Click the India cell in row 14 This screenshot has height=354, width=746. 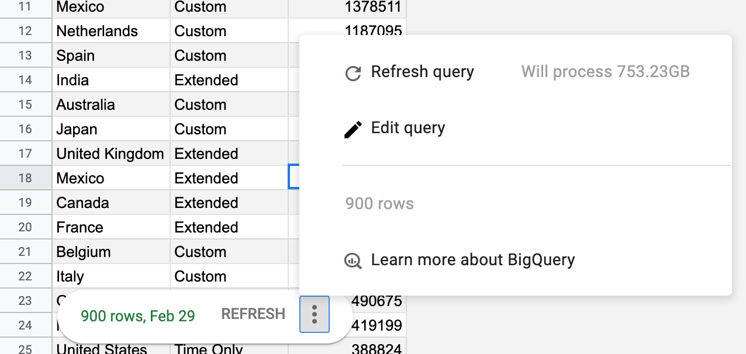pos(111,80)
